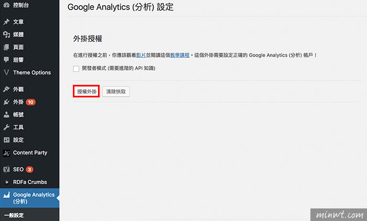
Task: Click the 外掛 plugin plug icon
Action: click(x=6, y=102)
